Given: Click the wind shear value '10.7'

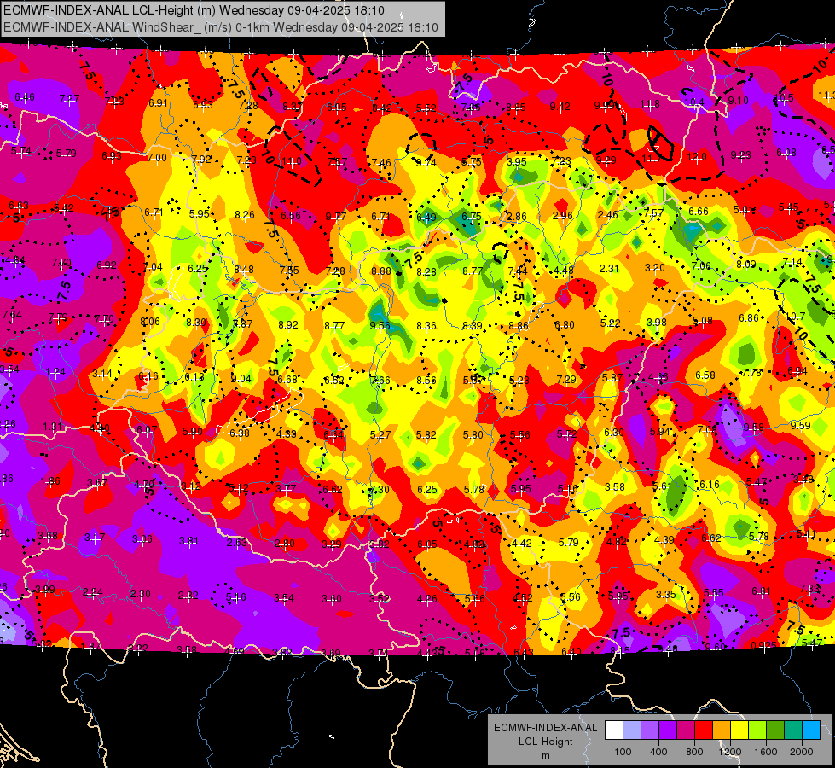Looking at the screenshot, I should [795, 316].
